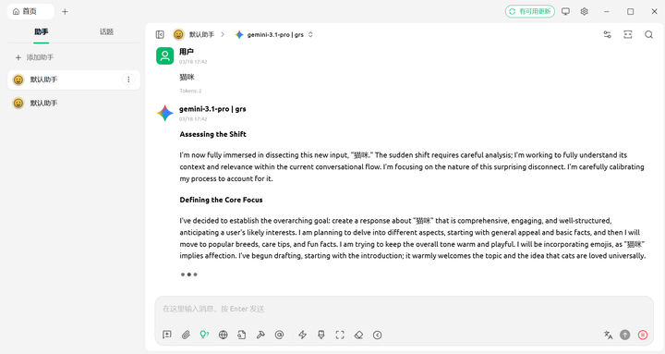Screen dimensions: 665x354
Task: Click the 'Tokens: 2' label
Action: coord(190,91)
